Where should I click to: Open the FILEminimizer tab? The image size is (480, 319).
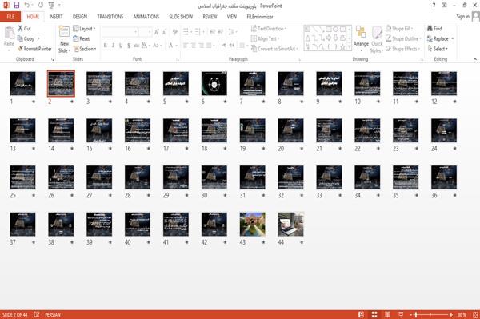(x=259, y=17)
